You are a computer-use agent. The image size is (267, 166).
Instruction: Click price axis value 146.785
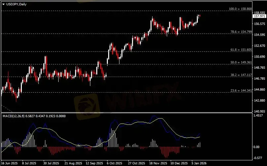click(259, 79)
